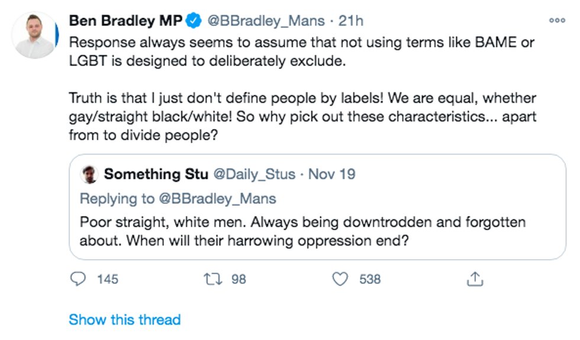Open the Ben Bradley MP display name
Image resolution: width=580 pixels, height=340 pixels.
click(125, 21)
